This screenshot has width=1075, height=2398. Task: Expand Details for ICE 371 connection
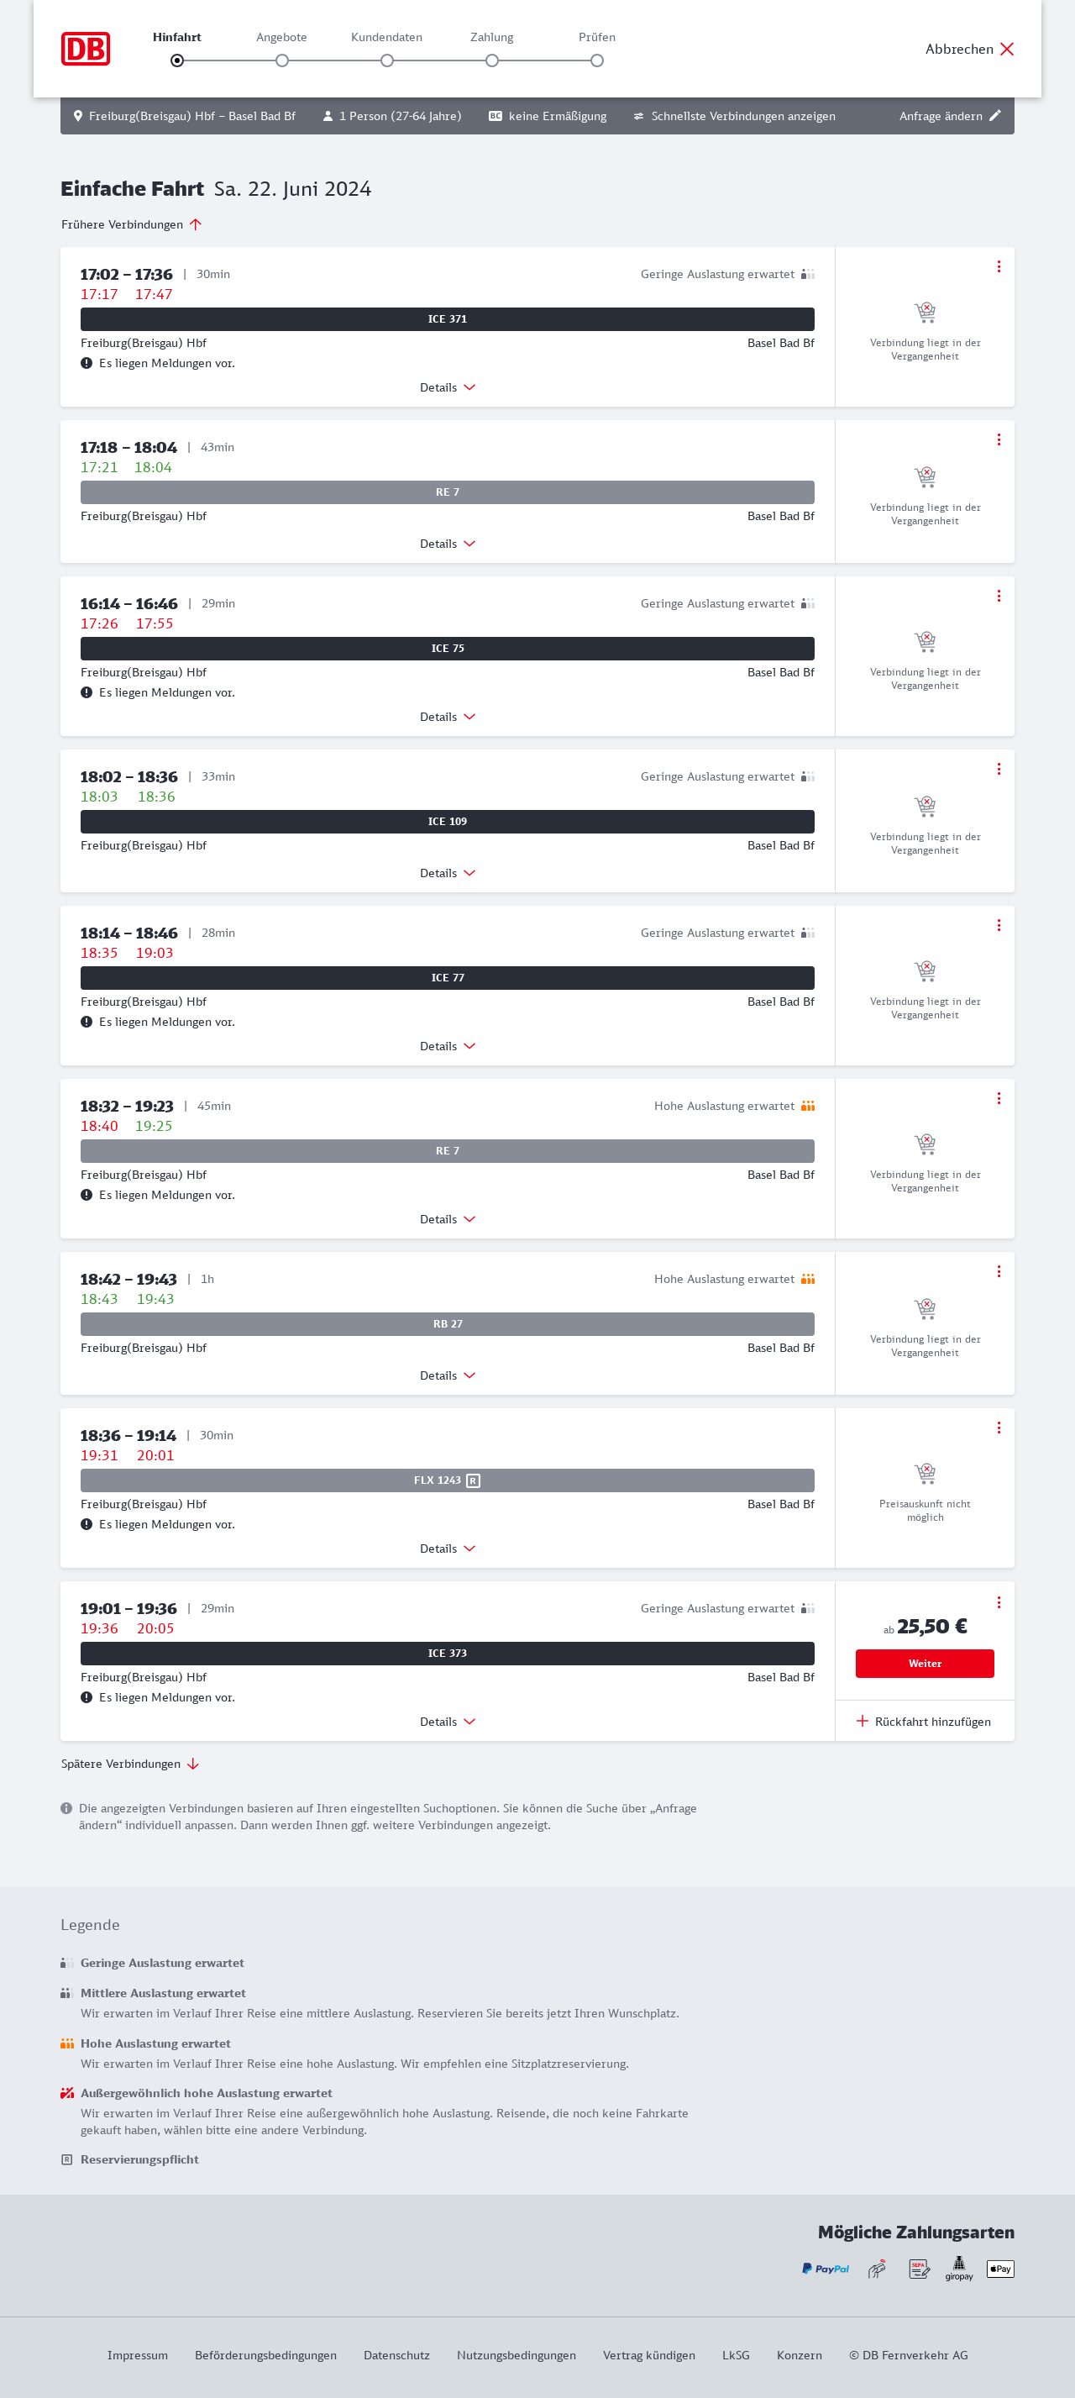point(447,387)
